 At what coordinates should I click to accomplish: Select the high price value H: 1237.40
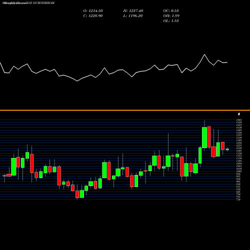point(133,11)
